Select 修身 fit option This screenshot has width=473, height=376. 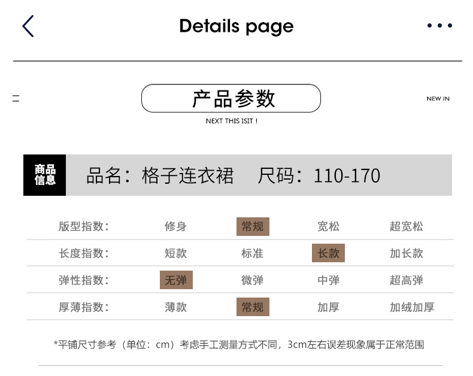[x=175, y=226]
